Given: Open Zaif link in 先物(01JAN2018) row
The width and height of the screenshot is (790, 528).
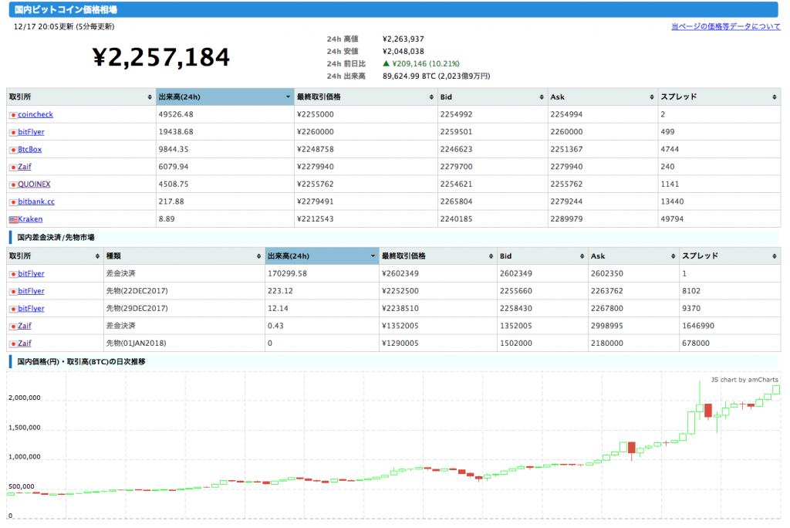Looking at the screenshot, I should pyautogui.click(x=24, y=344).
